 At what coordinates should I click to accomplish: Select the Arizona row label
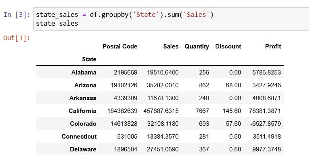click(x=85, y=85)
